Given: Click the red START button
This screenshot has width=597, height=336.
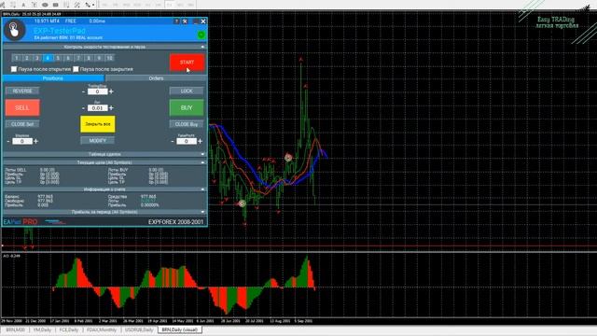Looking at the screenshot, I should [x=187, y=63].
